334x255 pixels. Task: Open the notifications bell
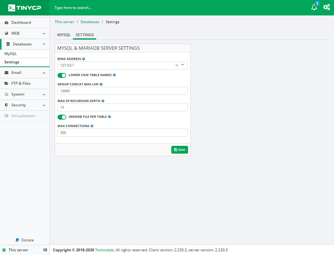coord(314,7)
